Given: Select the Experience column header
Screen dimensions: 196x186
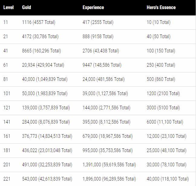Looking at the screenshot, I should (93, 7).
